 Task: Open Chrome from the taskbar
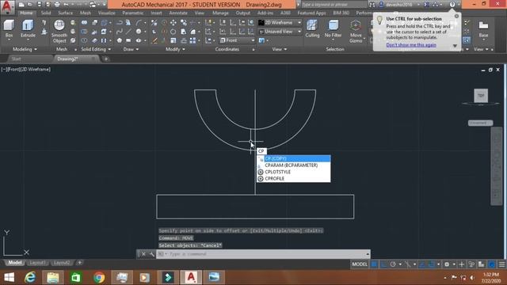point(99,278)
